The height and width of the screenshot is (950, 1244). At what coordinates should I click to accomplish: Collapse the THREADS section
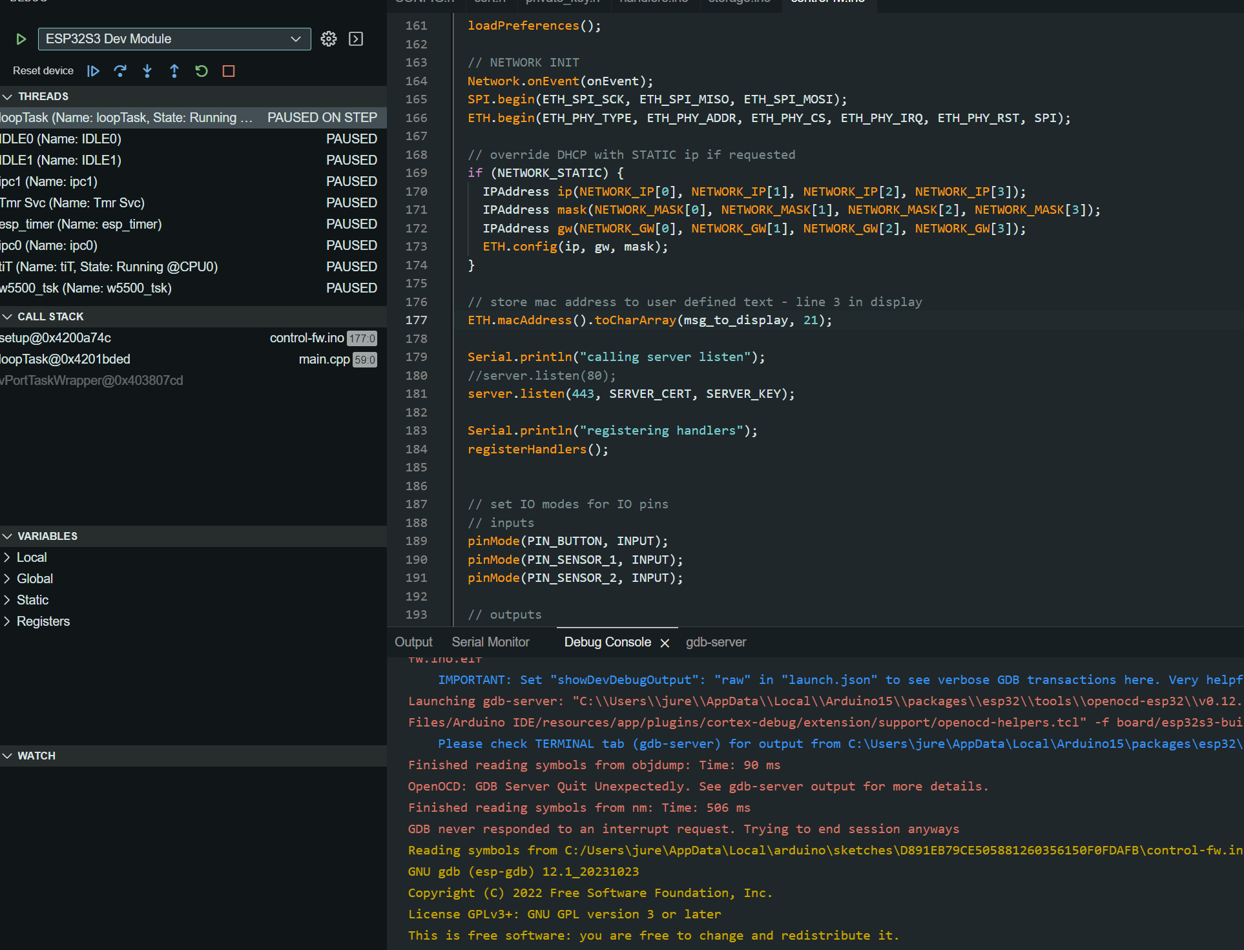click(x=8, y=96)
